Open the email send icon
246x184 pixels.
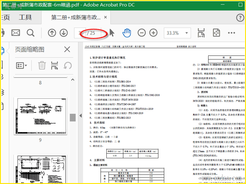point(16,33)
